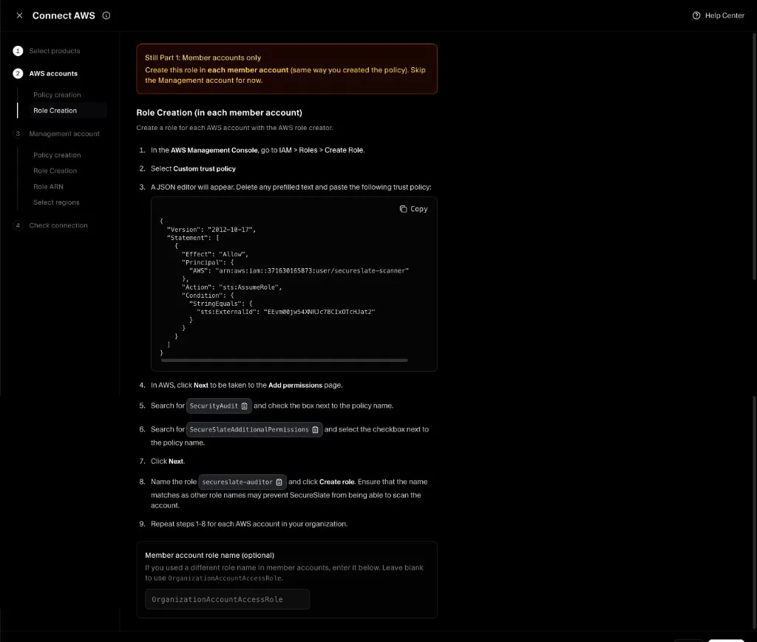
Task: Click the step 4 number circle
Action: tap(18, 225)
